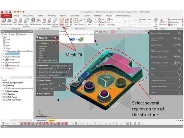Toggle Ref. Coordinates visibility checkbox

[4, 100]
